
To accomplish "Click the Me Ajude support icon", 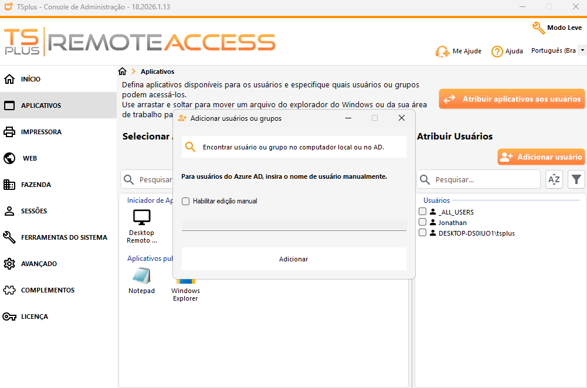I will coord(442,52).
